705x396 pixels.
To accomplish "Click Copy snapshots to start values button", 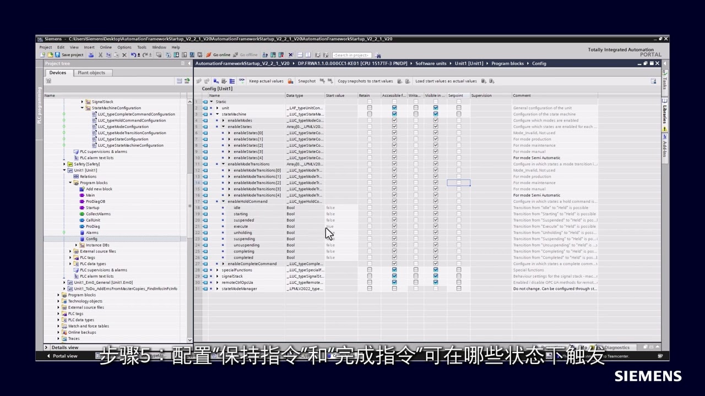I will point(365,81).
